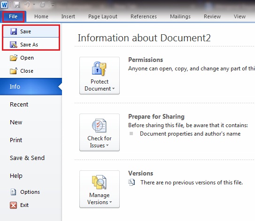Viewport: 255px width, 221px height.
Task: Open Customize Quick Access Toolbar arrow
Action: point(53,5)
